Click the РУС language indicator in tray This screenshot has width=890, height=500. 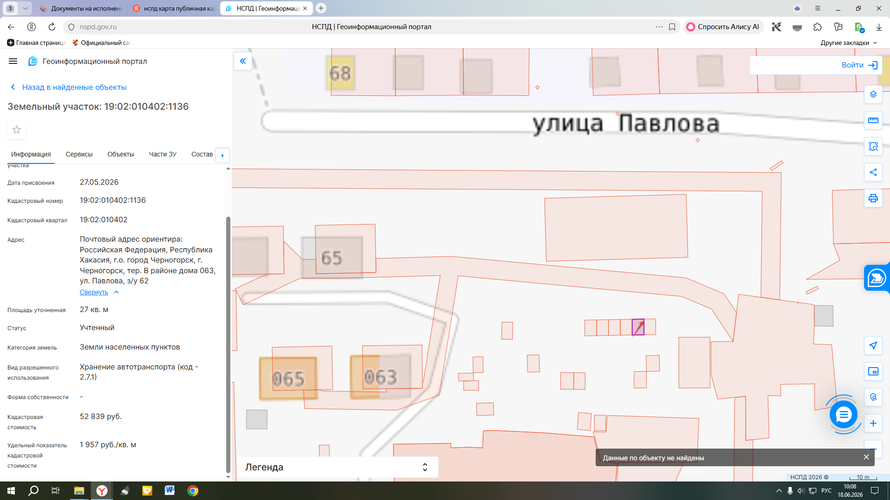tap(826, 491)
